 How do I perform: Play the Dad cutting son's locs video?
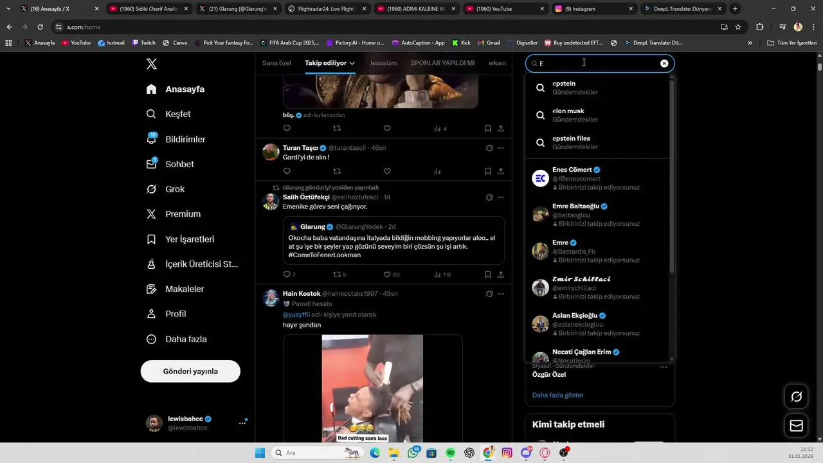click(x=372, y=388)
